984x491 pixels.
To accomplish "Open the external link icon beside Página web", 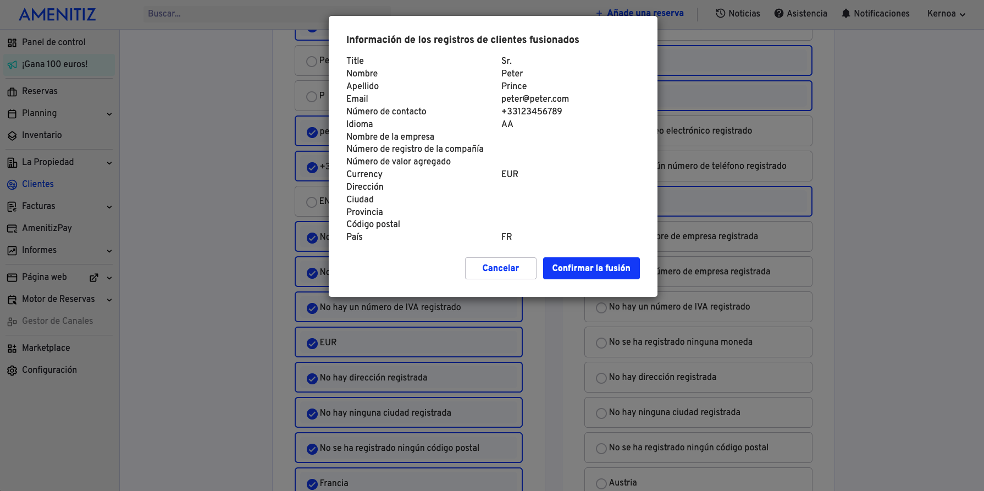I will pos(94,278).
